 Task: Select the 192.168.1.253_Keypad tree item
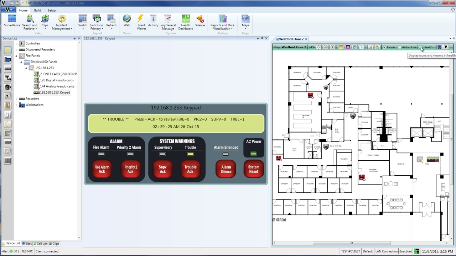click(55, 92)
